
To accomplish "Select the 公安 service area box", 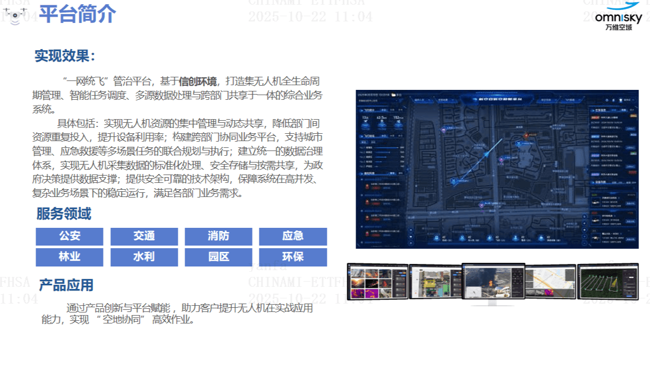I will pos(70,236).
